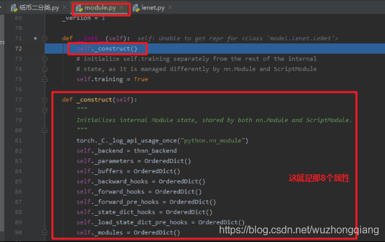This screenshot has width=385, height=242.
Task: Click the self._construct() call on line 72
Action: (x=107, y=49)
